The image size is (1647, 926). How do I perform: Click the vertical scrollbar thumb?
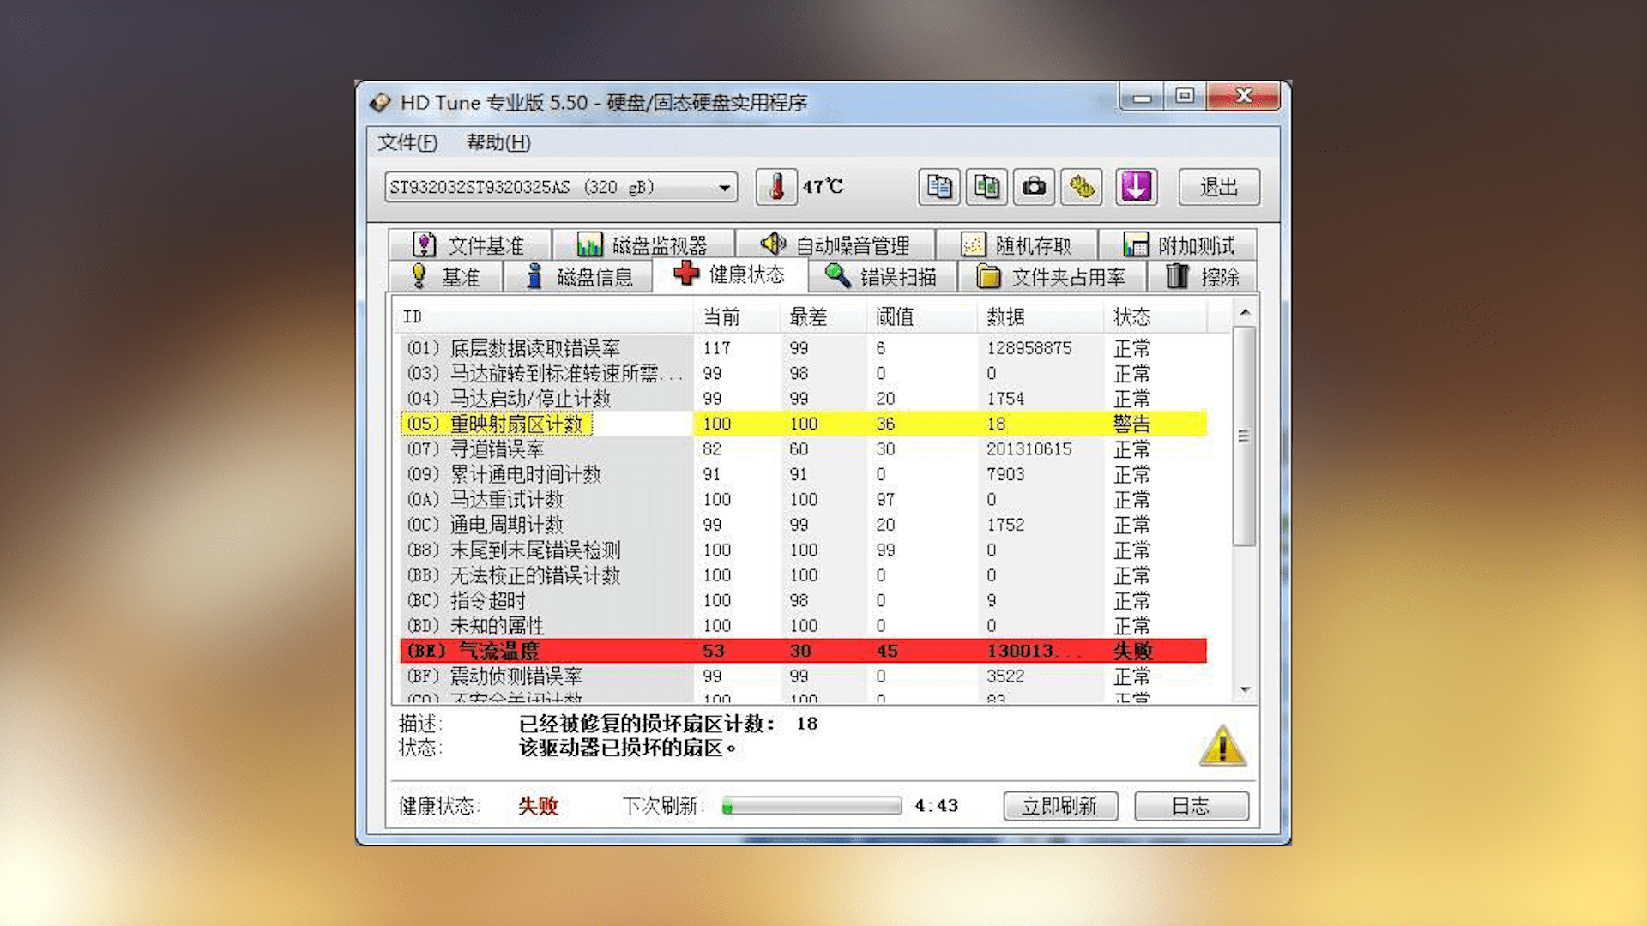1245,436
